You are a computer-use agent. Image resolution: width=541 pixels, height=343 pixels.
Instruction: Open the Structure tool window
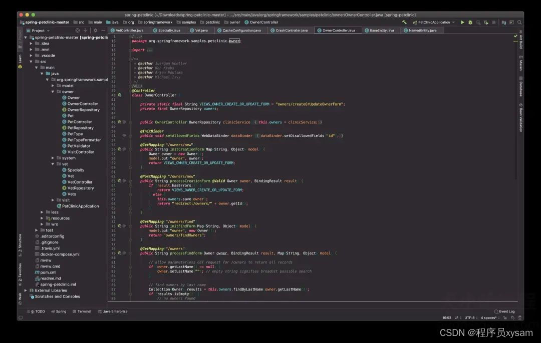pos(20,245)
